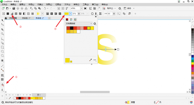This screenshot has width=194, height=105.
Task: Choose the Fountain Fill gradient button
Action: click(12, 13)
